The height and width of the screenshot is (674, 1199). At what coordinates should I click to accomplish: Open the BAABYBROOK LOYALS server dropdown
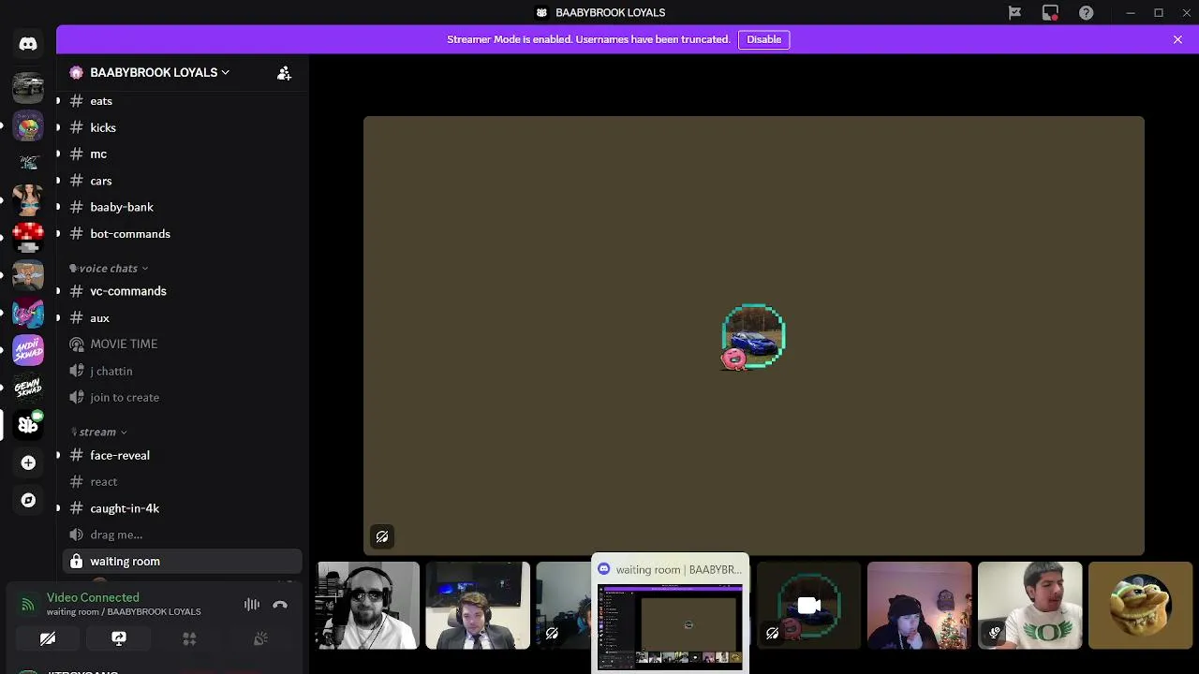[x=159, y=72]
